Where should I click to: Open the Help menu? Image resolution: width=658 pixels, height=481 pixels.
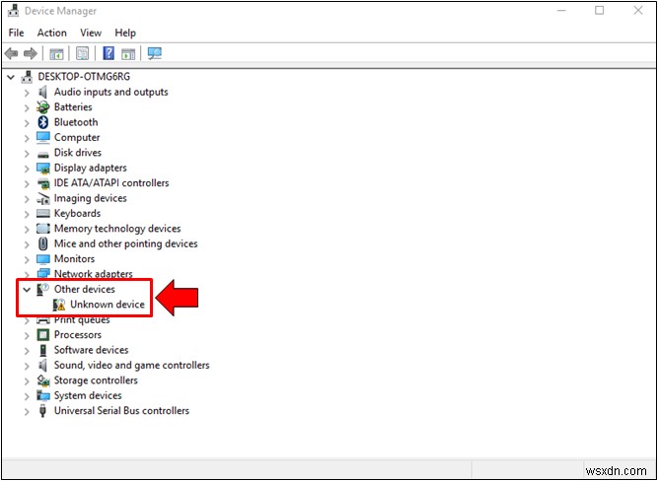[125, 33]
